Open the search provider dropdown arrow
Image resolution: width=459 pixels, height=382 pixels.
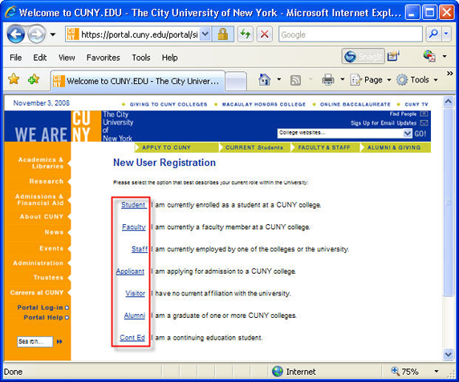tap(446, 34)
